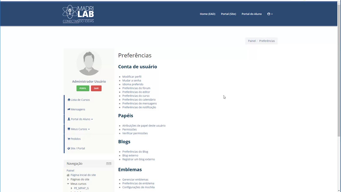Collapse the Navegação block with minus icon
The width and height of the screenshot is (341, 192).
pyautogui.click(x=107, y=164)
